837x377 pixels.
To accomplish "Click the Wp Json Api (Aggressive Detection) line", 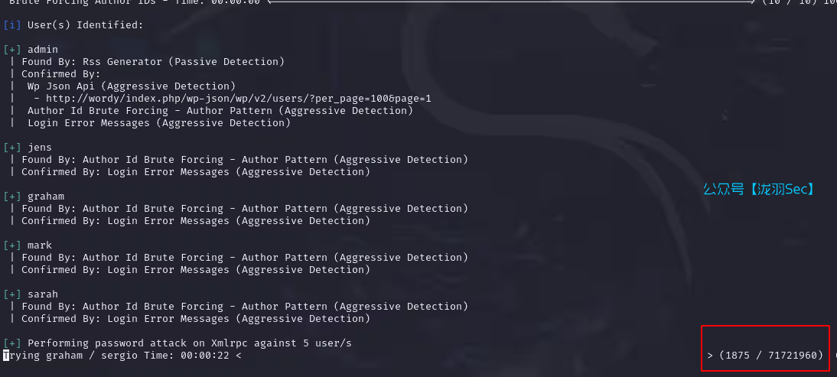I will (132, 86).
